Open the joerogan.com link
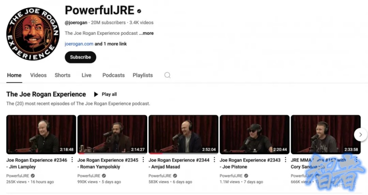 point(79,44)
